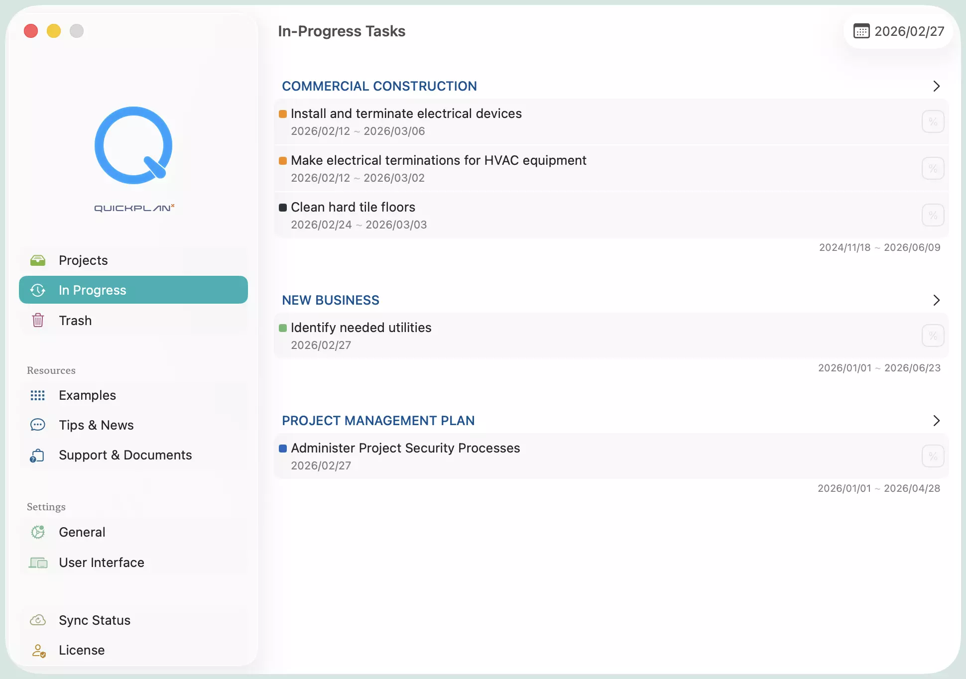Open the PROJECT MANAGEMENT PLAN chevron
Viewport: 966px width, 679px height.
pyautogui.click(x=936, y=421)
